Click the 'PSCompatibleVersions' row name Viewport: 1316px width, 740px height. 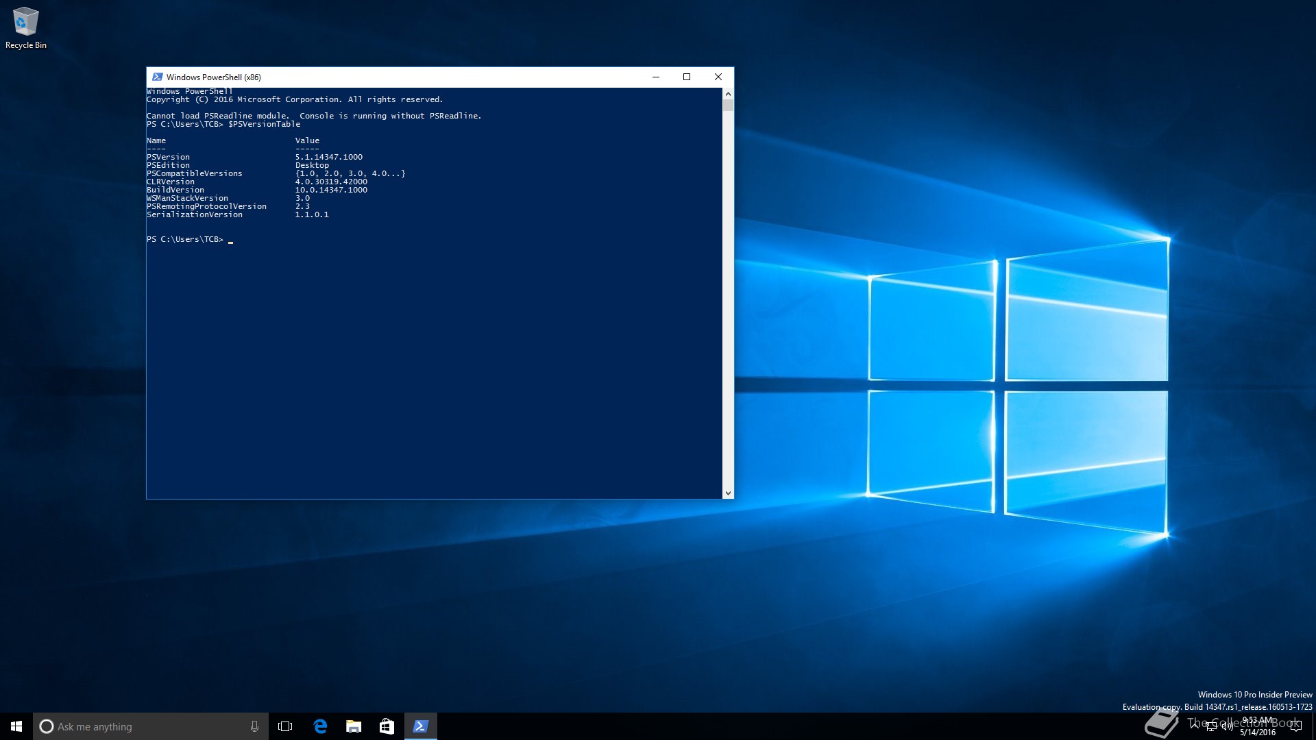tap(195, 173)
